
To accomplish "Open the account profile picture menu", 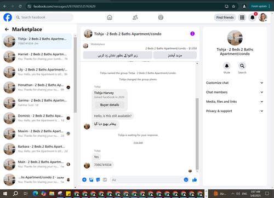I will coord(263,18).
